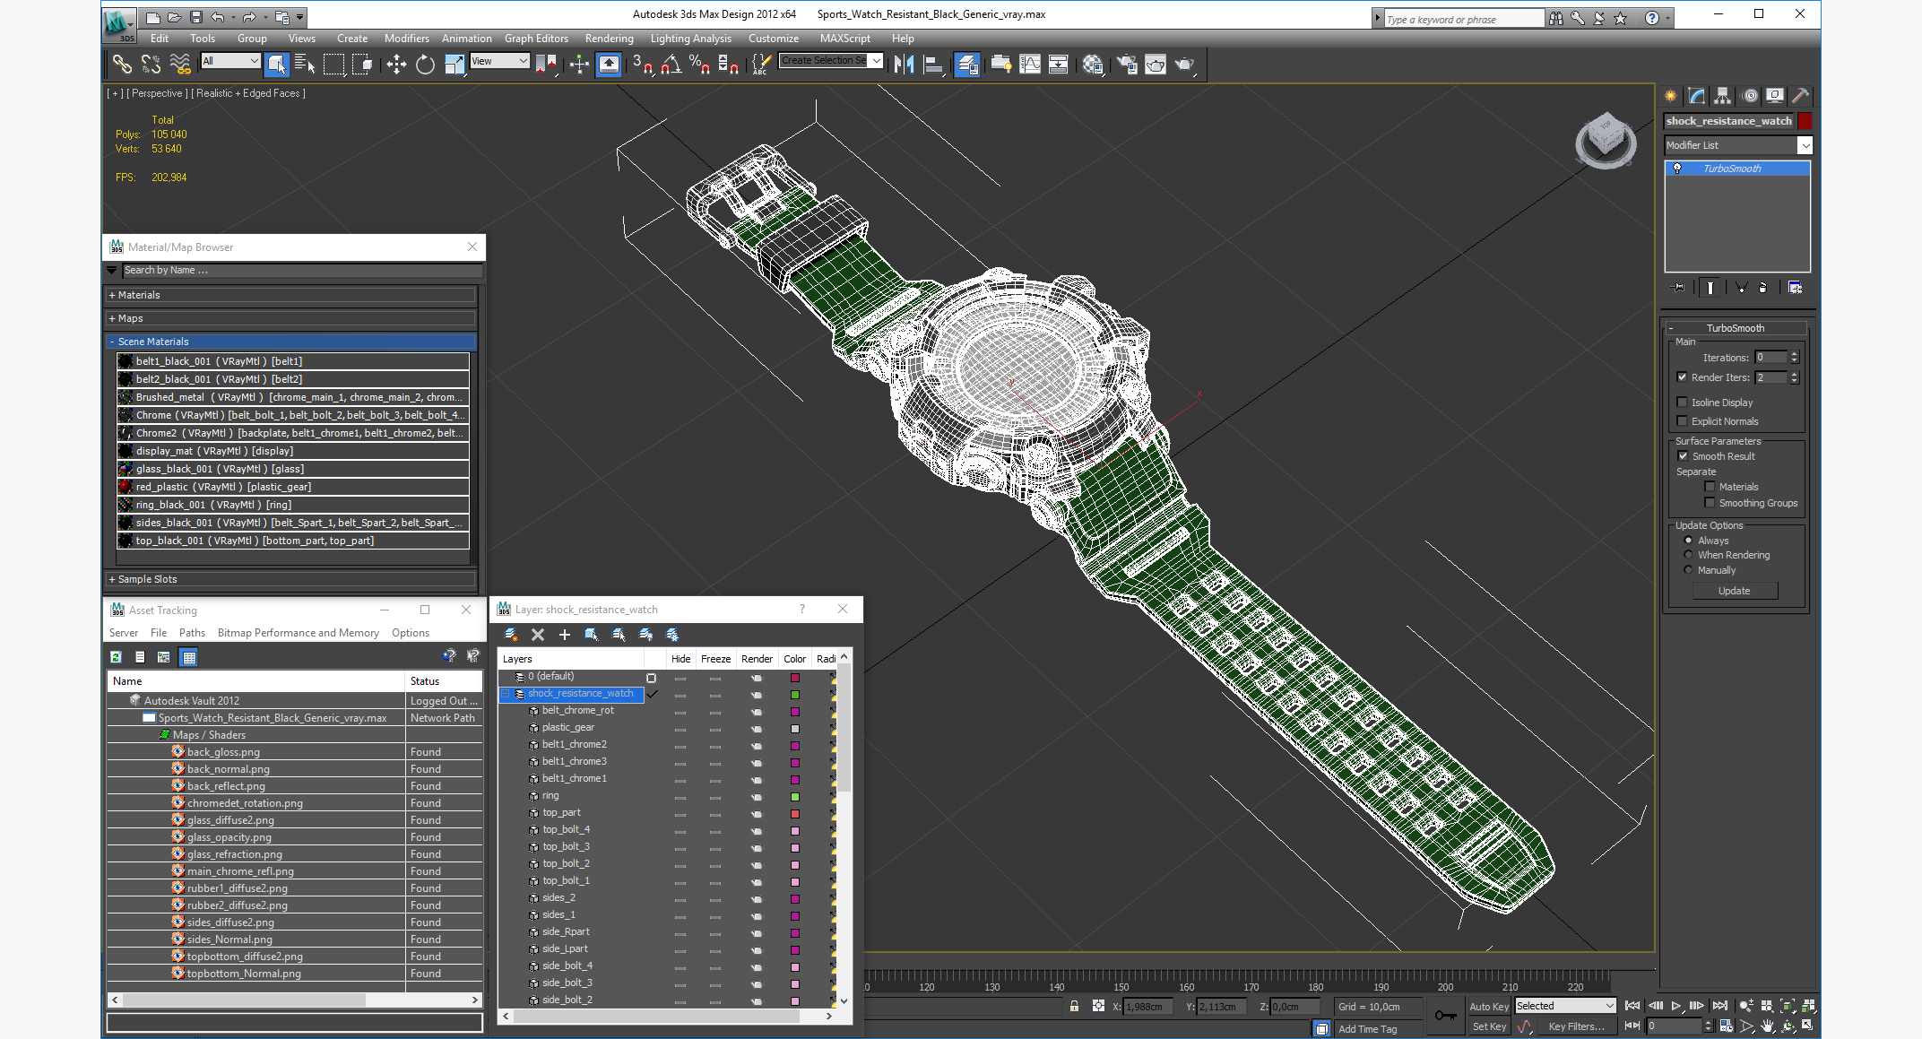Select the Manually update option

(x=1688, y=570)
